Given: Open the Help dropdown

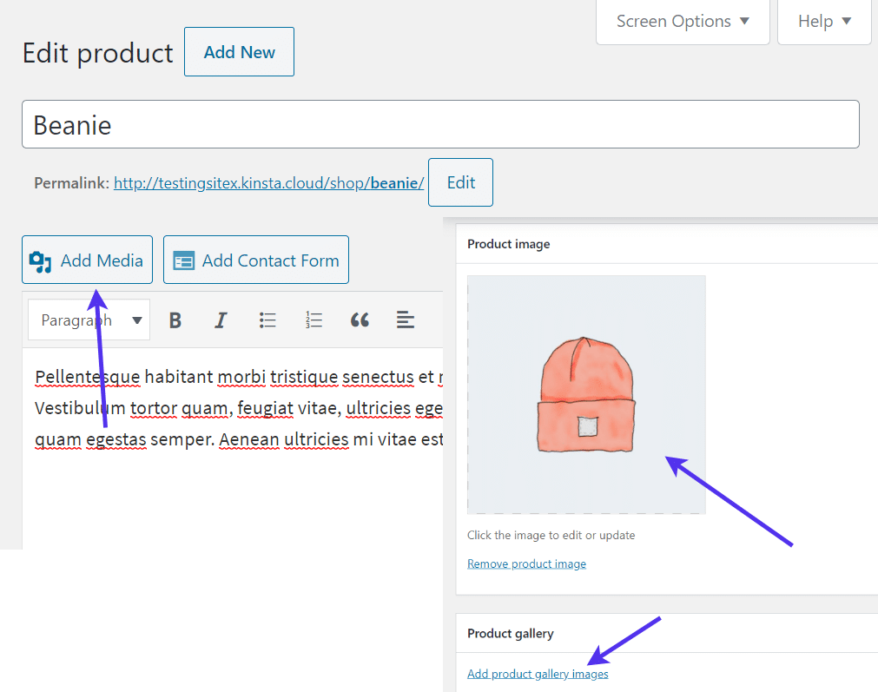Looking at the screenshot, I should tap(823, 20).
